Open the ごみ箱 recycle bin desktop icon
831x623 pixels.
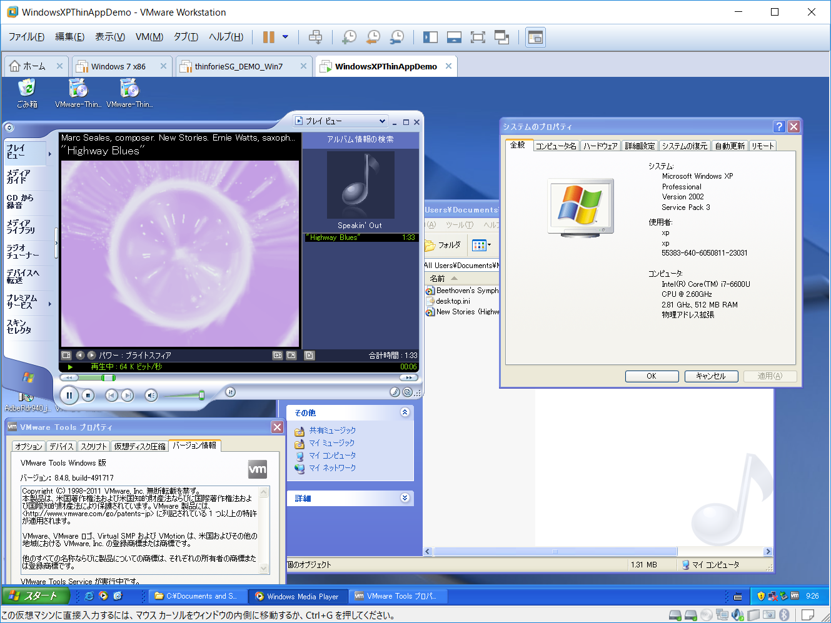(x=27, y=93)
